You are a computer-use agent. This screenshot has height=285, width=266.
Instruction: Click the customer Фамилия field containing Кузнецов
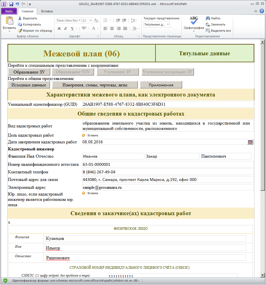(x=146, y=238)
